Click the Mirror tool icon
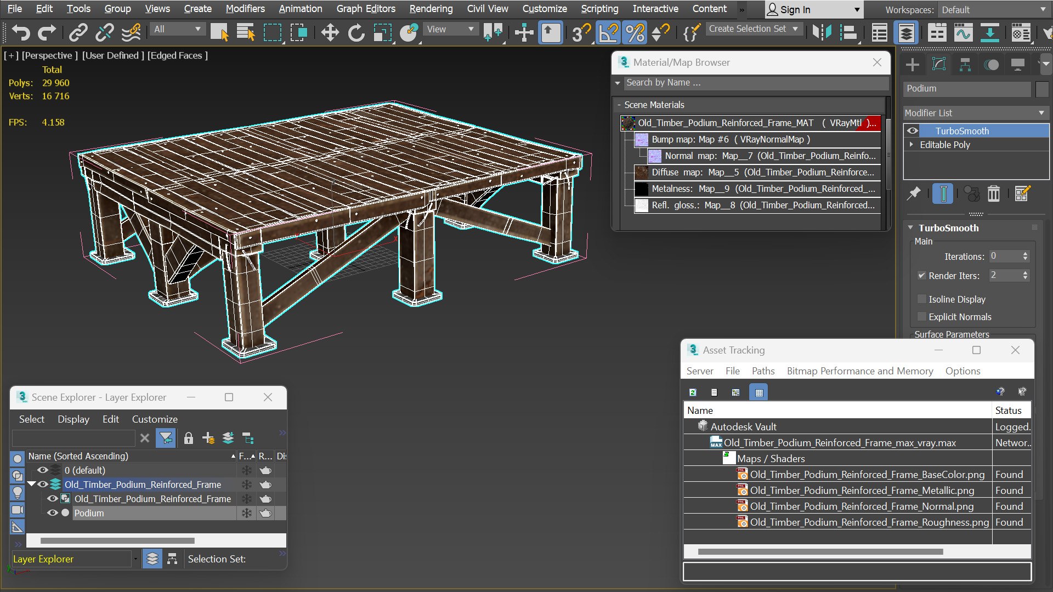 (822, 33)
